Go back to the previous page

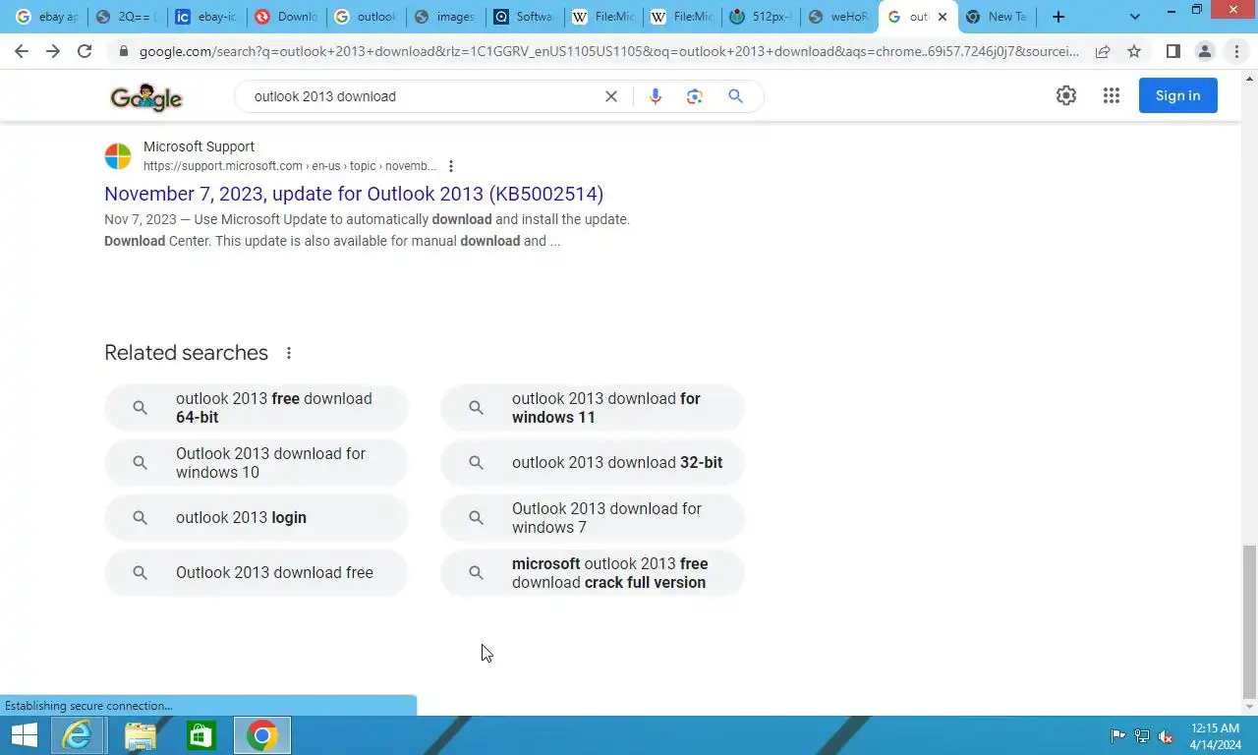point(22,51)
